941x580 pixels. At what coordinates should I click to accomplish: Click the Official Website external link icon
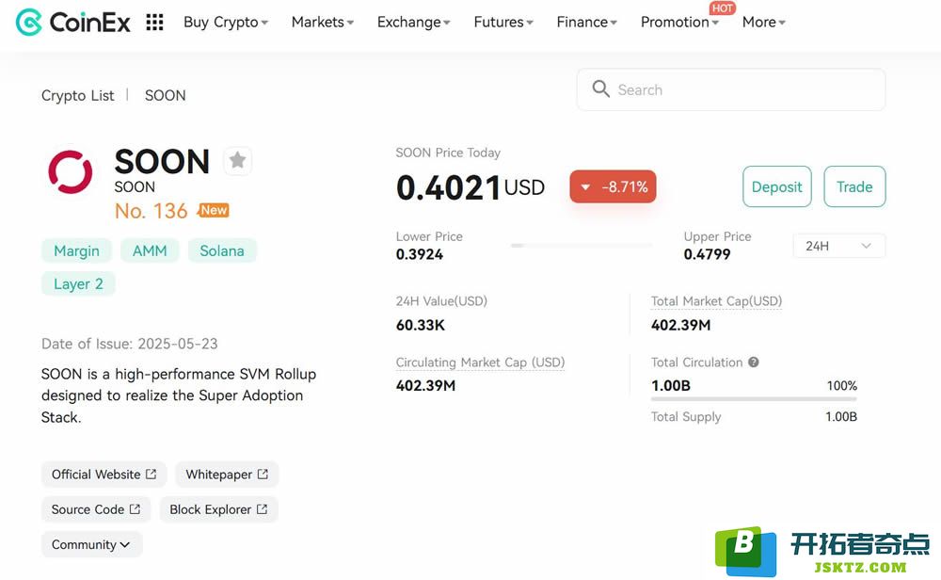tap(152, 475)
